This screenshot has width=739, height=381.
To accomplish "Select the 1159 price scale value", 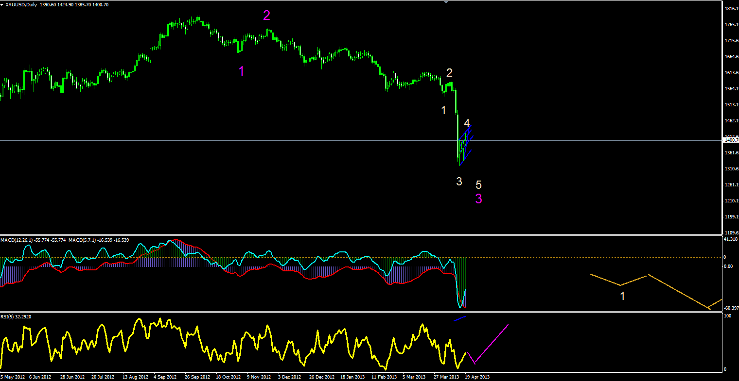I will pos(731,217).
